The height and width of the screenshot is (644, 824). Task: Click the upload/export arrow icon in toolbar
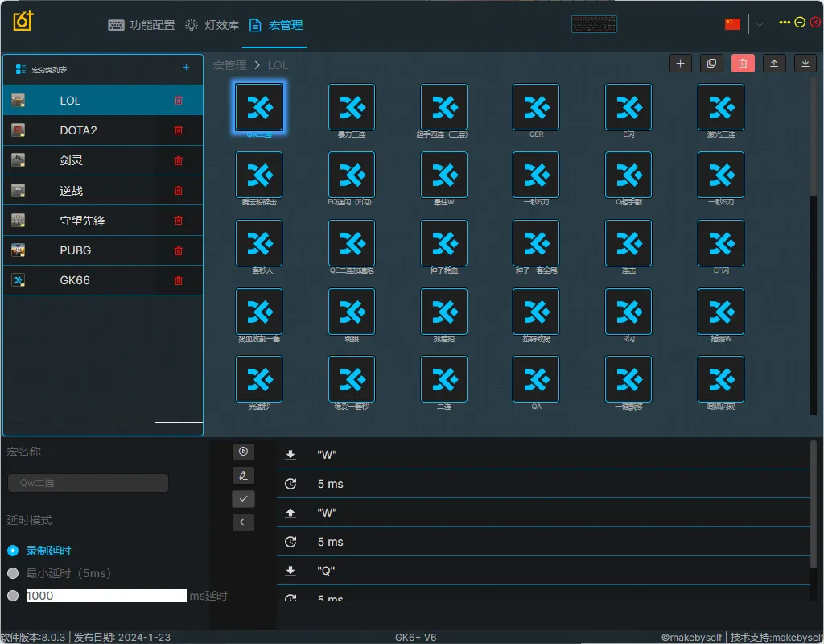point(774,64)
